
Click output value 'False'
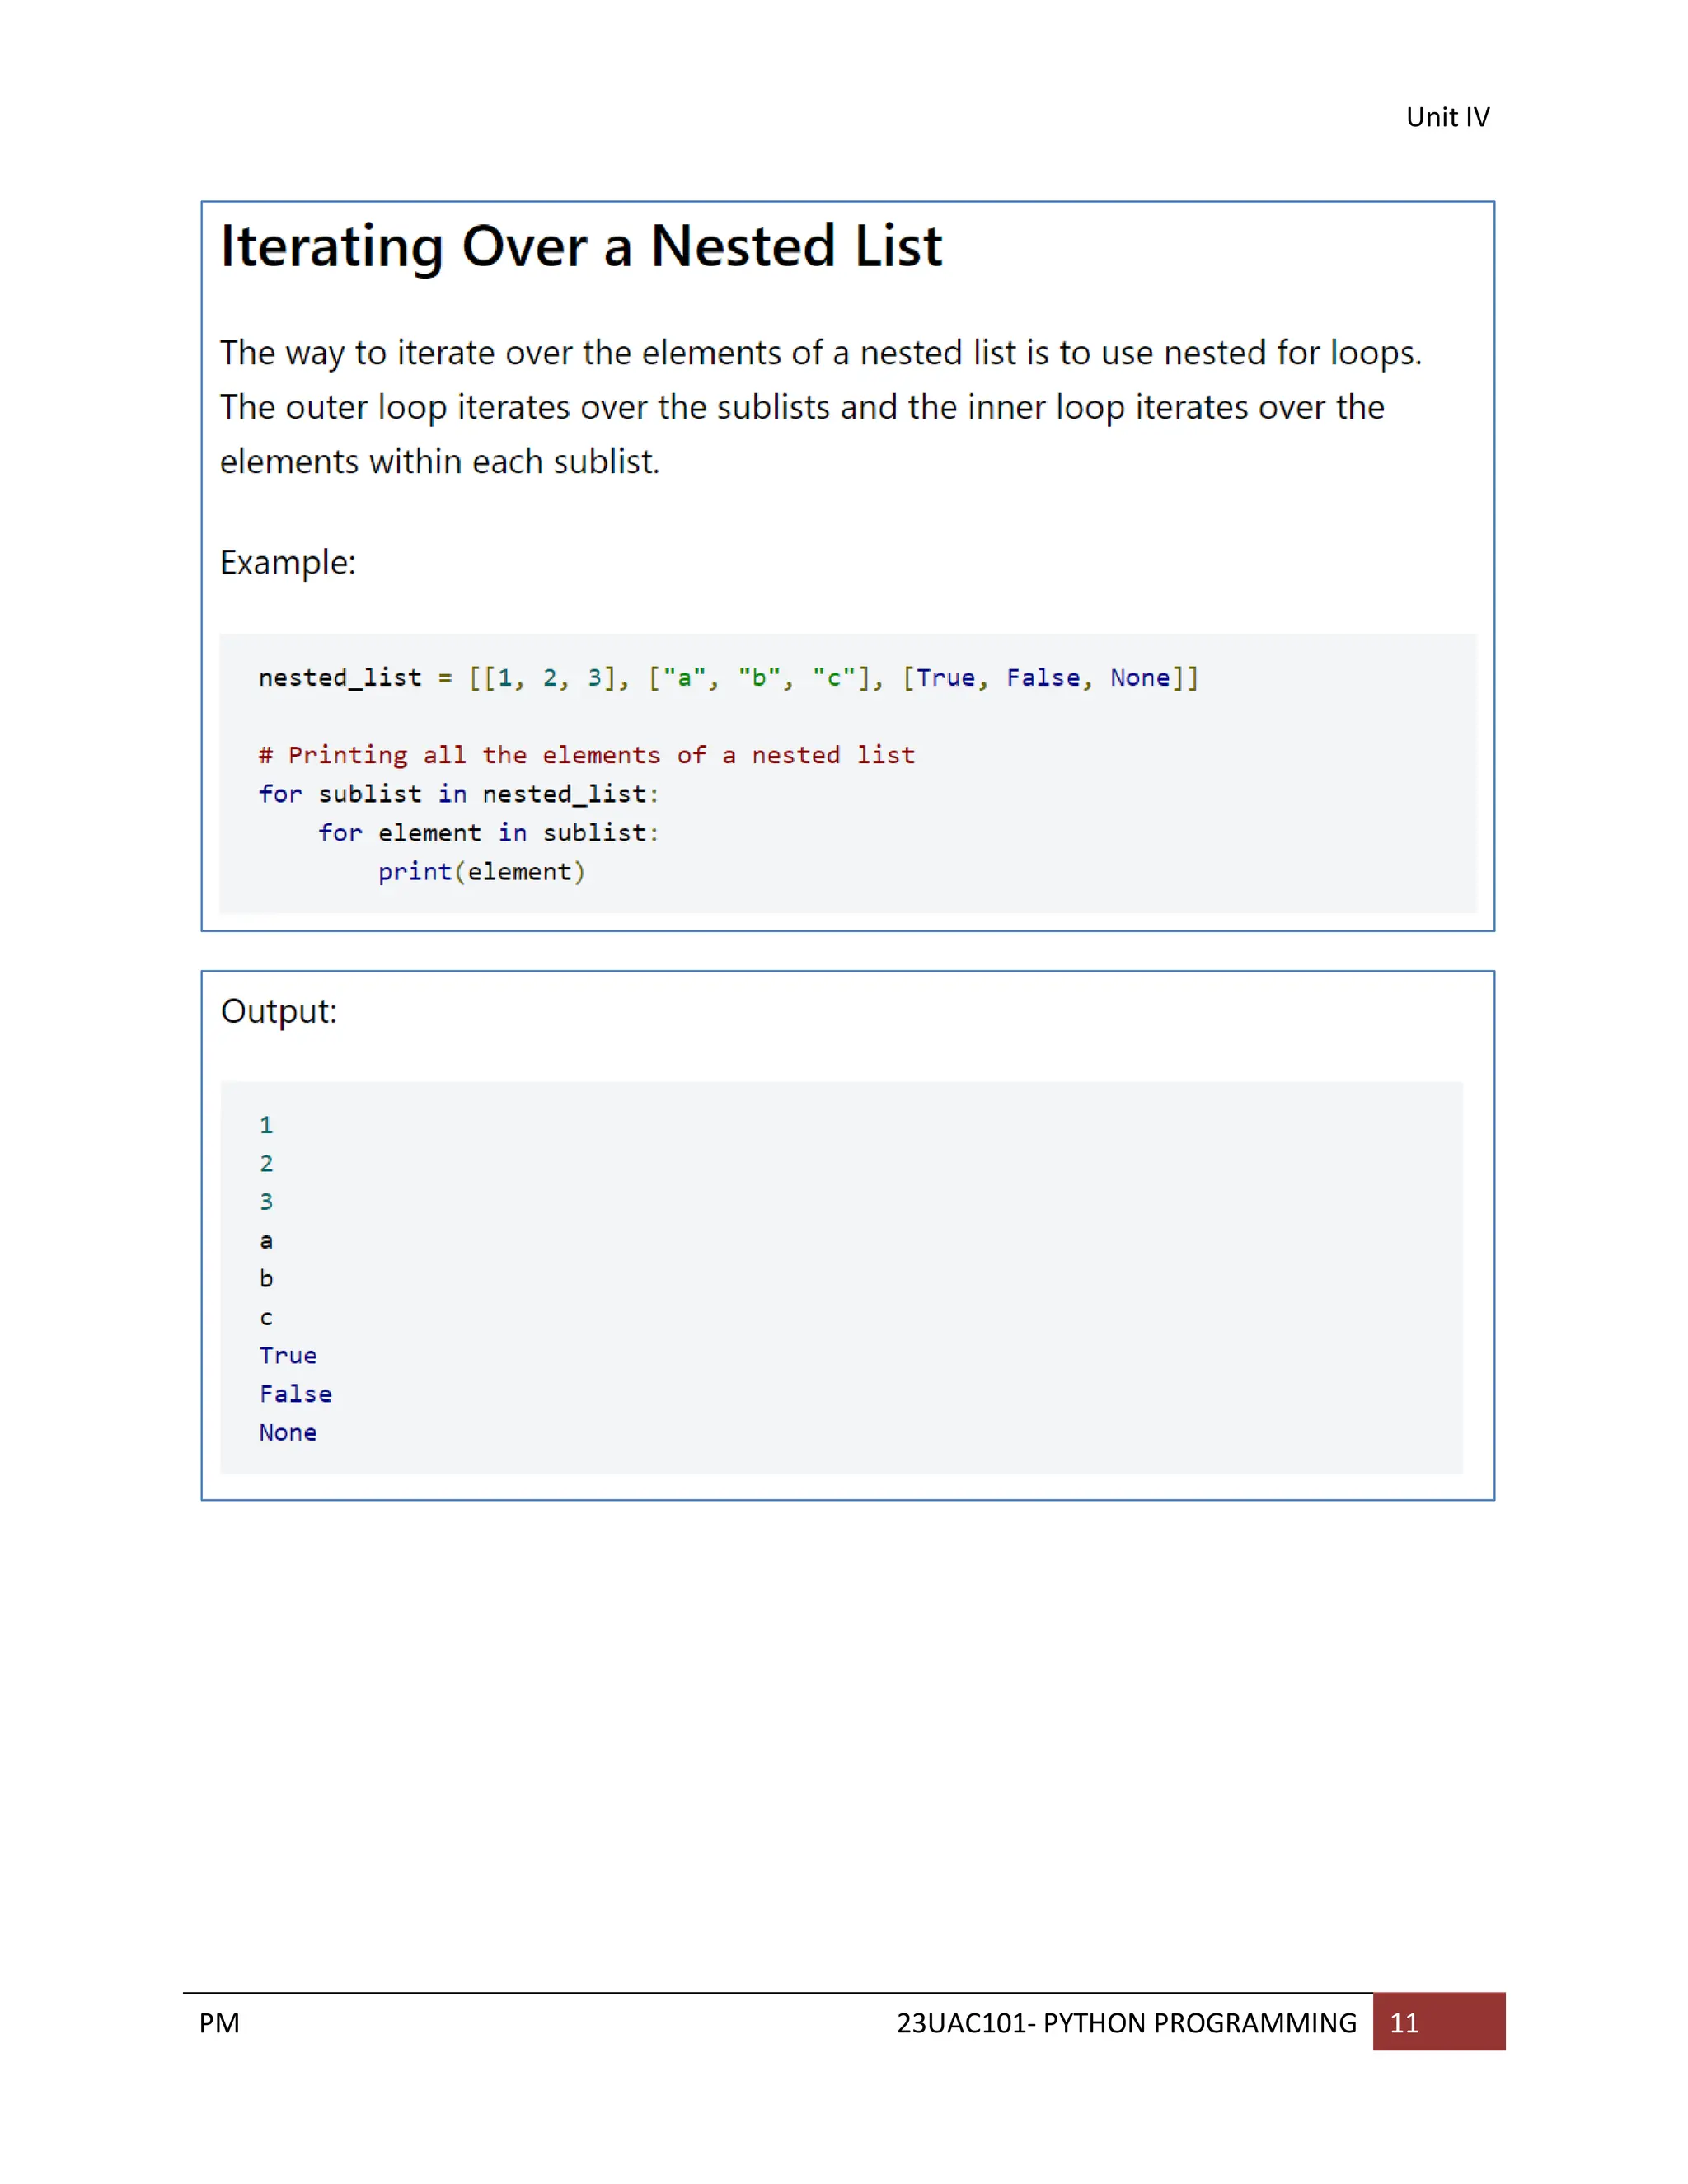click(295, 1393)
